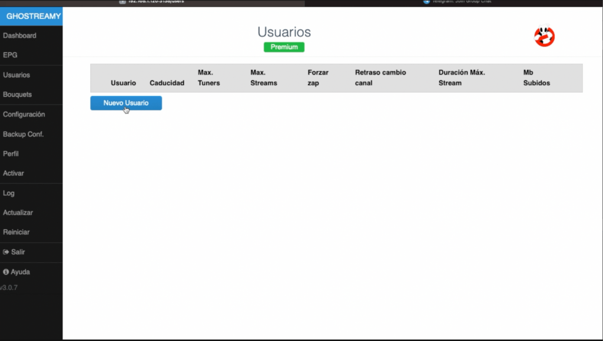Go to the EPG section
Screen dimensions: 603x341
[10, 55]
